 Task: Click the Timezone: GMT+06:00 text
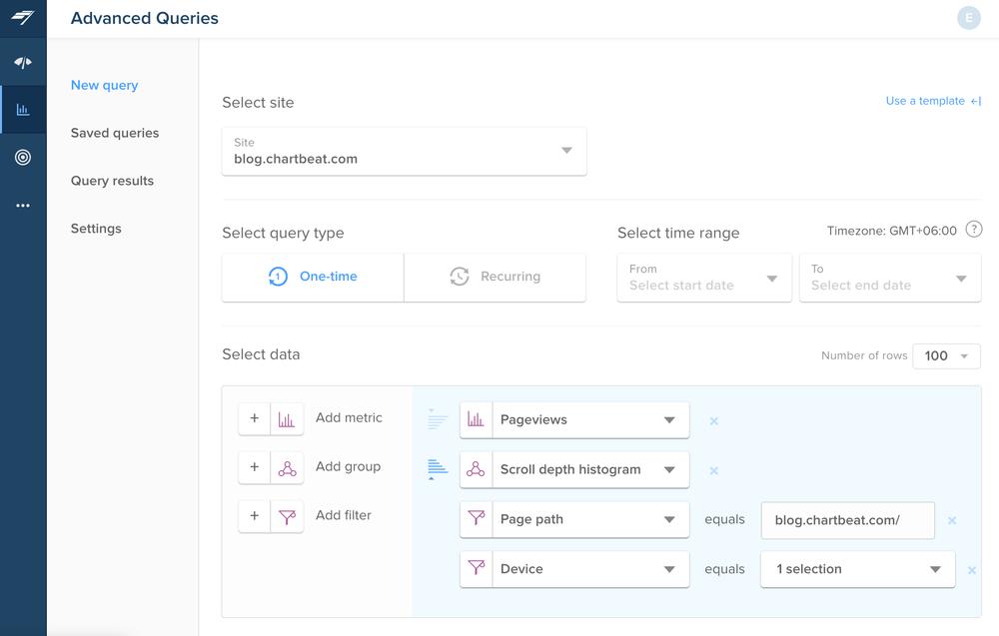coord(892,231)
